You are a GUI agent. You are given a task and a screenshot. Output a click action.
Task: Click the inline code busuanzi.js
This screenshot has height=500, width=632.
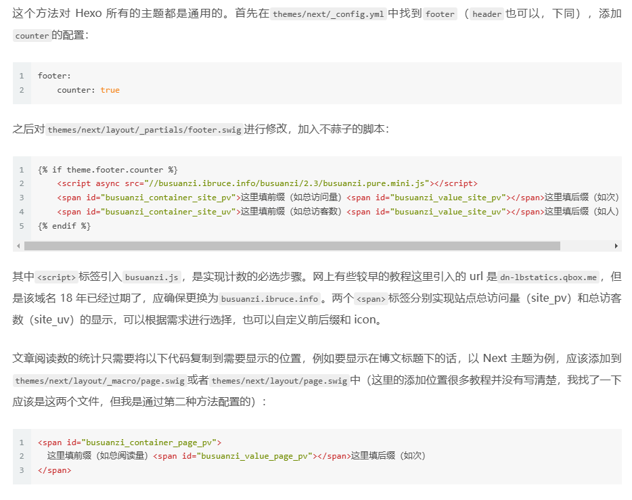152,277
